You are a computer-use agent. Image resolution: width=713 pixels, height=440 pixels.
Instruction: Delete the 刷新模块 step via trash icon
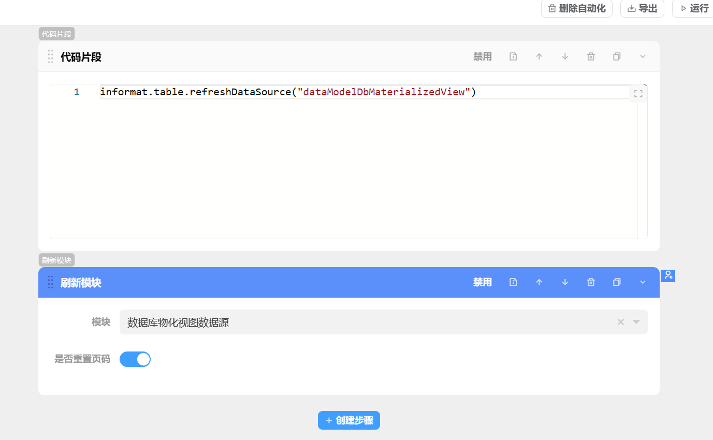pyautogui.click(x=591, y=282)
